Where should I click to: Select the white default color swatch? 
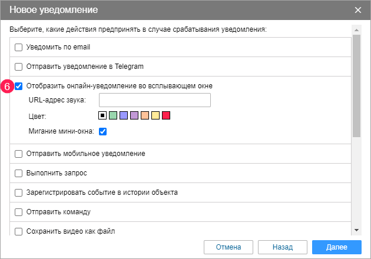[102, 115]
